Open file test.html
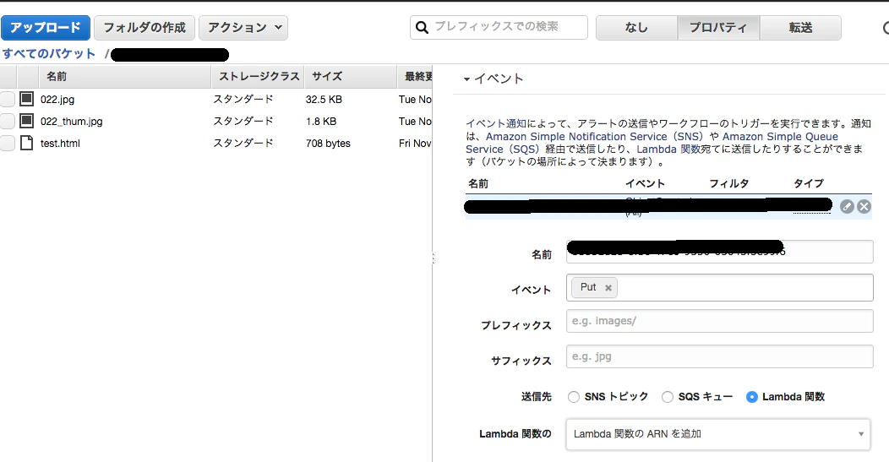889x462 pixels. click(60, 144)
